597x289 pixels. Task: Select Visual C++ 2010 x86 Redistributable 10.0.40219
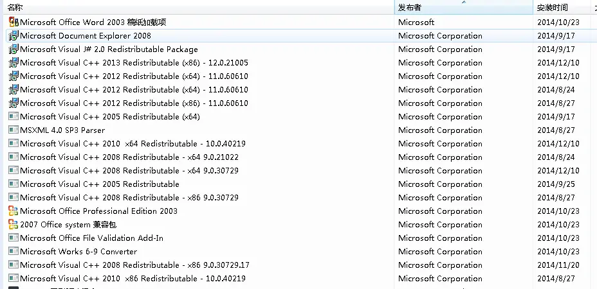point(298,278)
